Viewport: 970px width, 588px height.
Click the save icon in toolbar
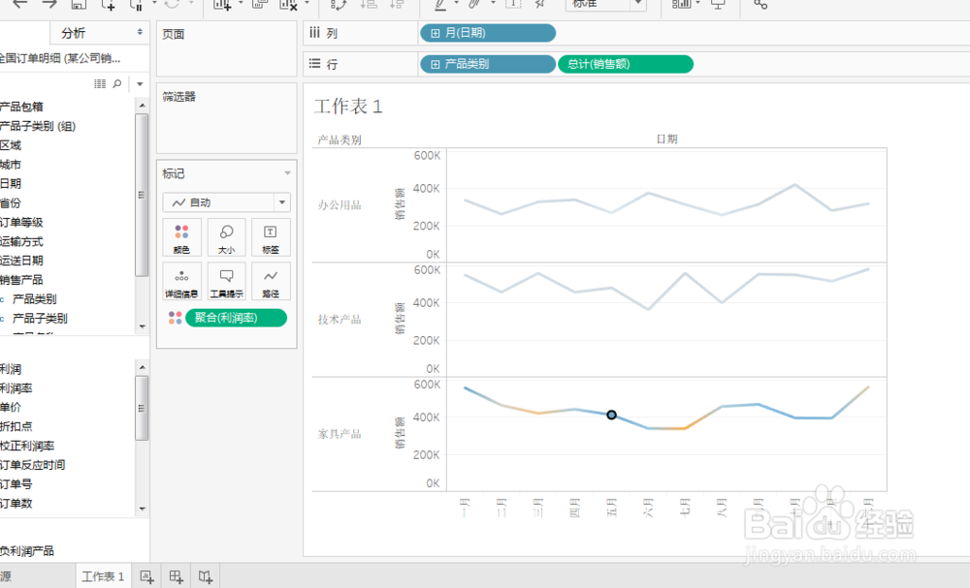point(79,4)
